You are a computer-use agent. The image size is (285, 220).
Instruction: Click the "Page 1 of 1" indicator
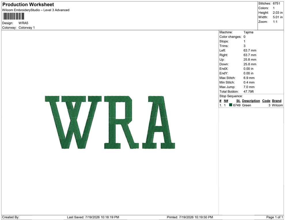pos(274,217)
